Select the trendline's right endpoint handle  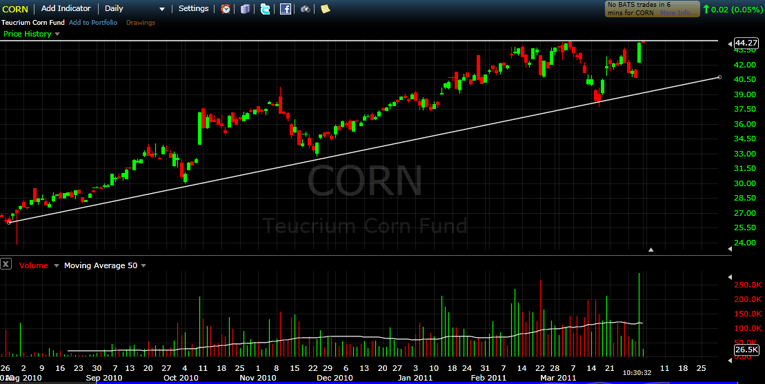(720, 77)
